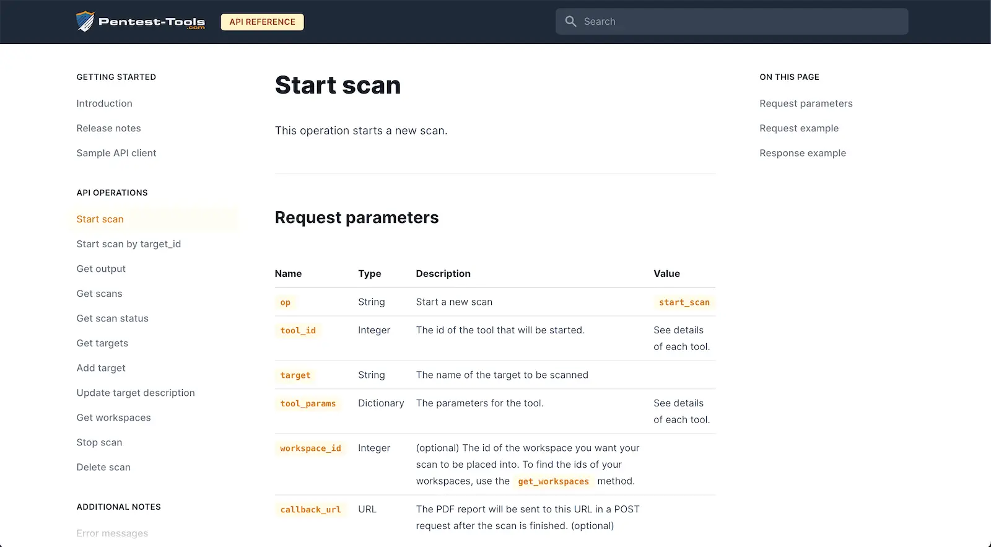Open Start scan by target_id
This screenshot has width=991, height=547.
click(x=128, y=244)
